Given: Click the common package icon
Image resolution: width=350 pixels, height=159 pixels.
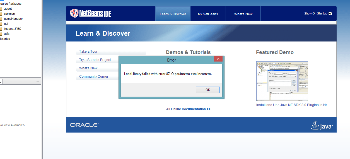Looking at the screenshot, I should coord(1,14).
